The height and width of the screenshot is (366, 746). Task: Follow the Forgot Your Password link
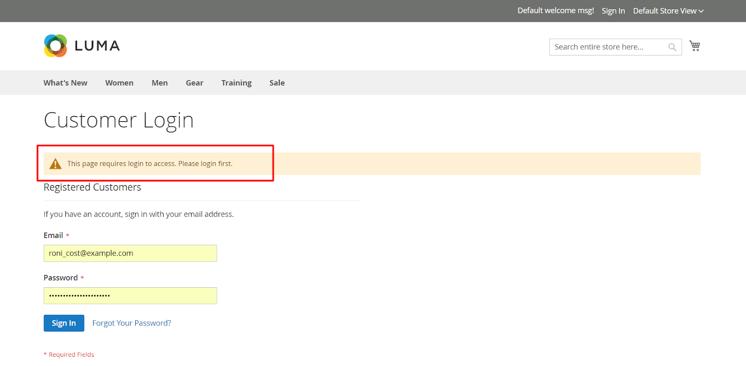(131, 323)
